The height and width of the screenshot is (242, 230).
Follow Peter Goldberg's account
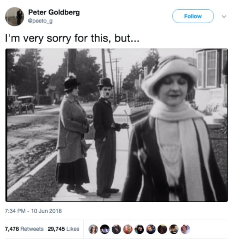pyautogui.click(x=193, y=16)
